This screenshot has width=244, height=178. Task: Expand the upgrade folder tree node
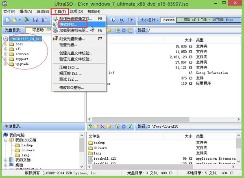(6, 64)
